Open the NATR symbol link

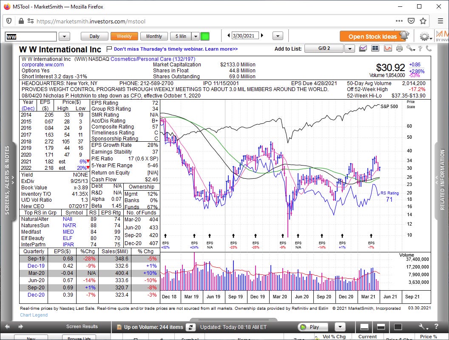point(70,226)
